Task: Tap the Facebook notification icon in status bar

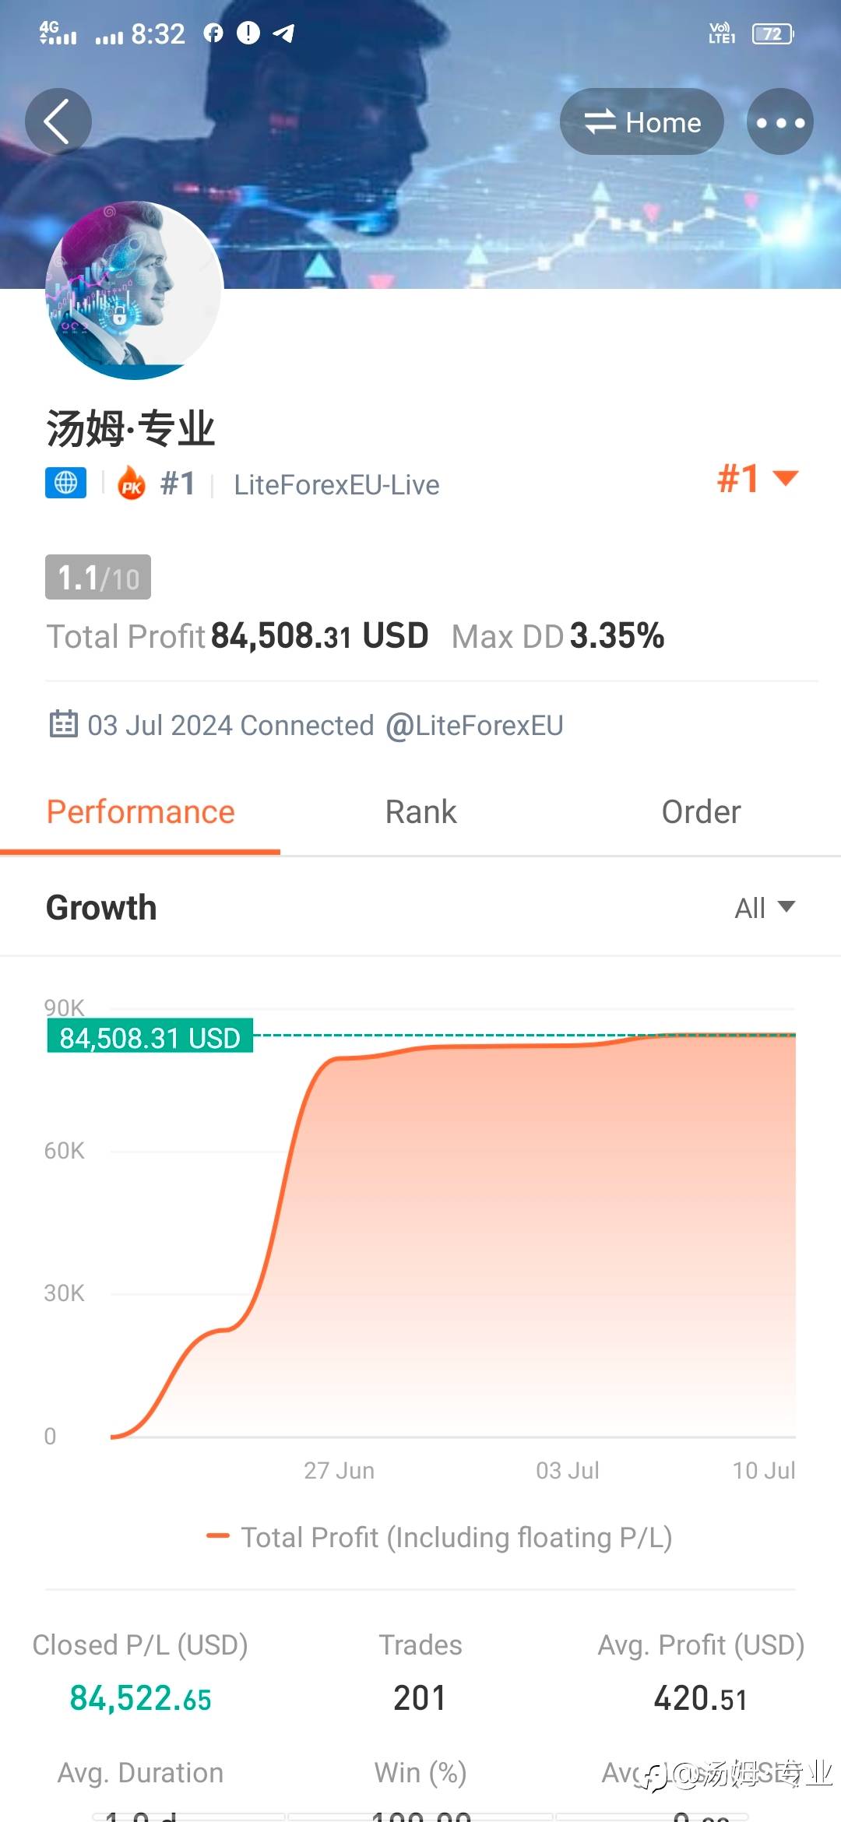Action: pos(213,33)
